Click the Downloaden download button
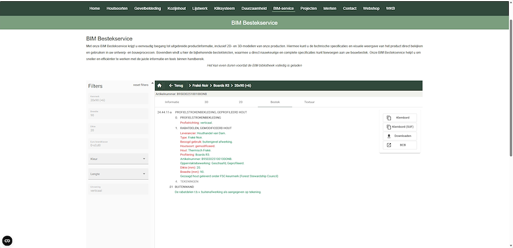Viewport: 513px width, 248px height. (399, 136)
